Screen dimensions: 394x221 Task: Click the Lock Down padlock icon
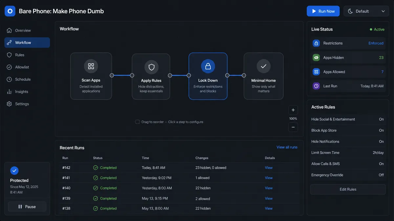[208, 66]
